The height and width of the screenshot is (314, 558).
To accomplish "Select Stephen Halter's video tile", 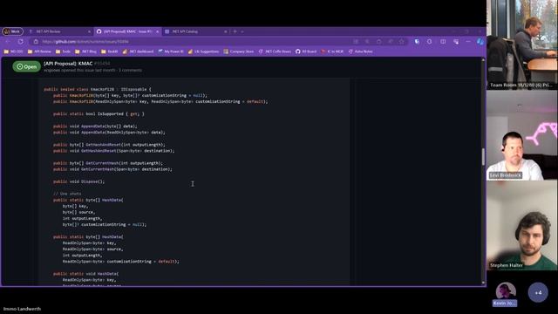I will point(522,225).
